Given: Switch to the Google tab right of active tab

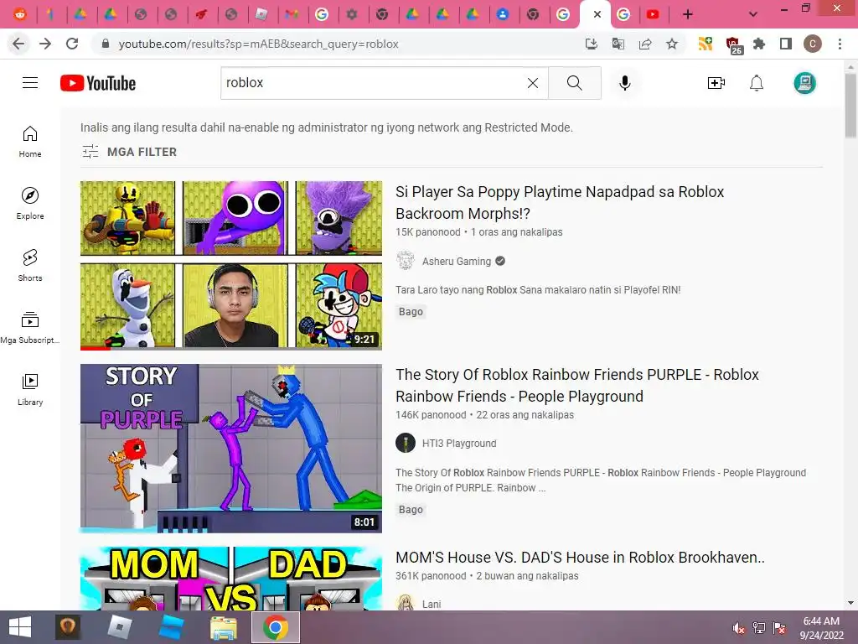Looking at the screenshot, I should (x=623, y=14).
